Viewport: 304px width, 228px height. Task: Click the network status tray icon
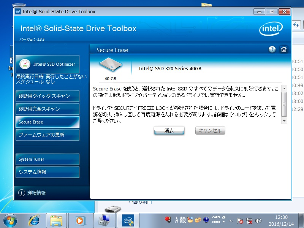point(249,221)
